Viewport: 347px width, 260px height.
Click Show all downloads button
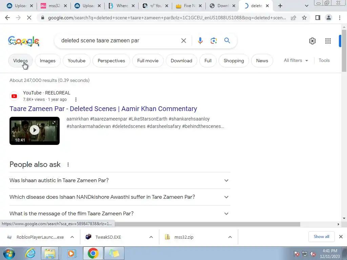coord(321,237)
